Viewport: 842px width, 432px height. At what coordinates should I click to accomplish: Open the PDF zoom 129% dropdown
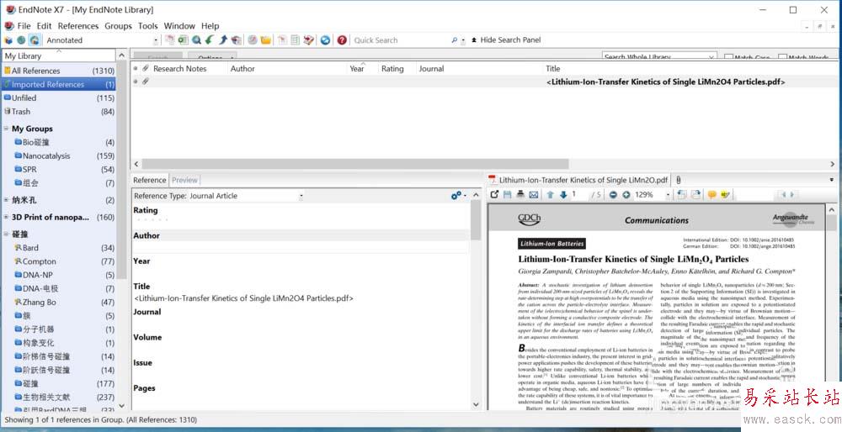click(668, 195)
